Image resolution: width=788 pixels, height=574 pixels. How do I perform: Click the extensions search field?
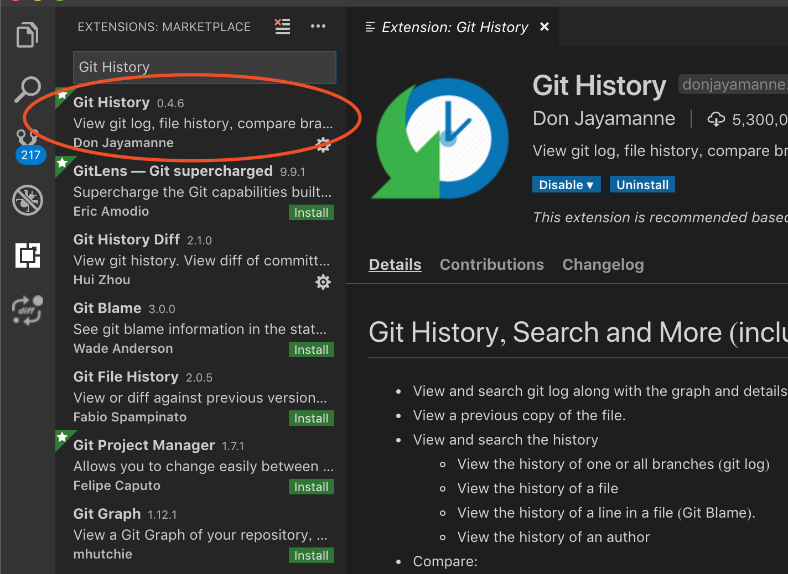[205, 67]
